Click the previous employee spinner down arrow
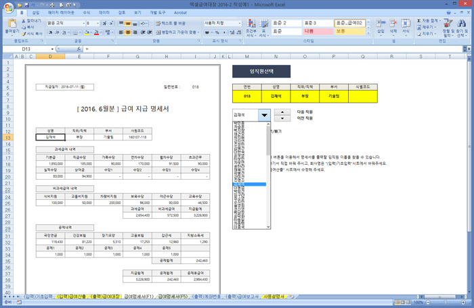 (x=282, y=118)
